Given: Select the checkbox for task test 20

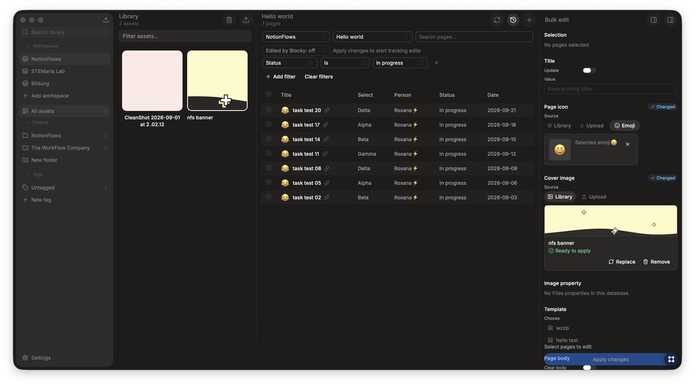Looking at the screenshot, I should (269, 109).
